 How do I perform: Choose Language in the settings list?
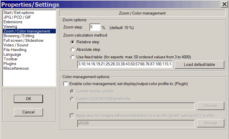[x=12, y=54]
